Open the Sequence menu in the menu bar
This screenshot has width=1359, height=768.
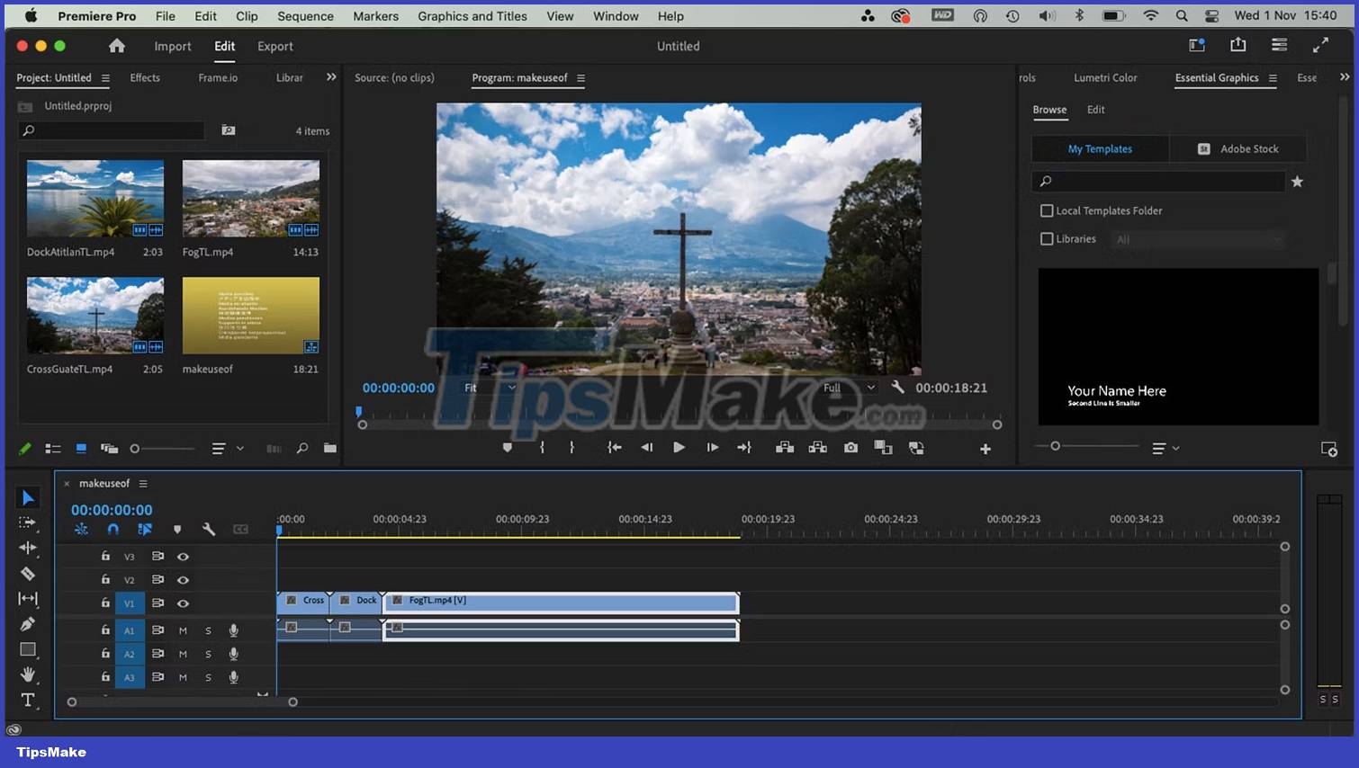[304, 15]
